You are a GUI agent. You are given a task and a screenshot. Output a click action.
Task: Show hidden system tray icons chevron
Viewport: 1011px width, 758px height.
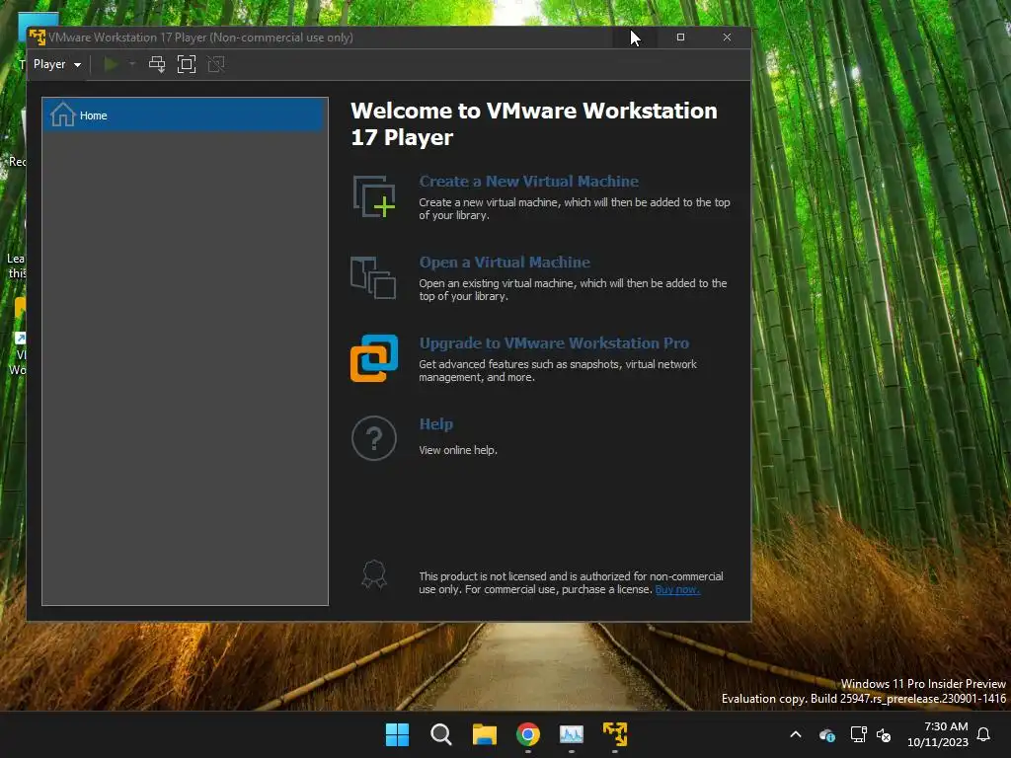[796, 734]
